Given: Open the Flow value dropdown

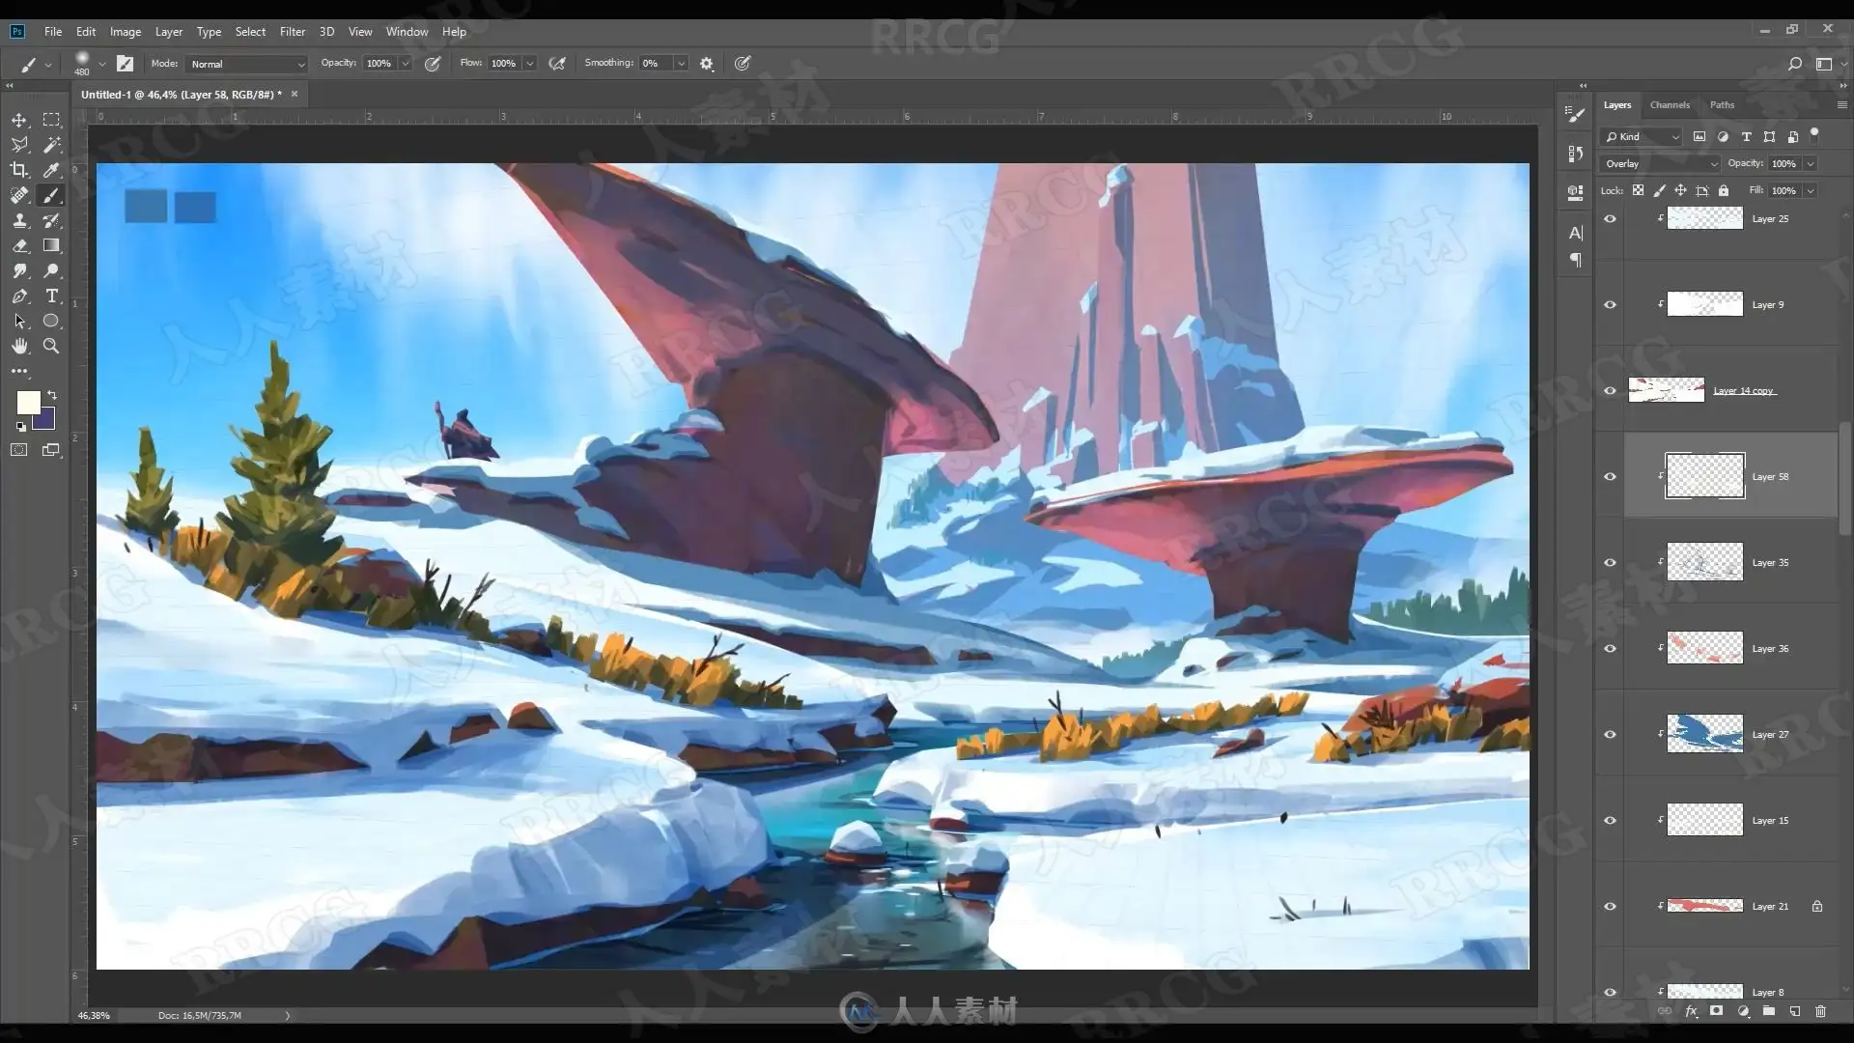Looking at the screenshot, I should pos(530,64).
